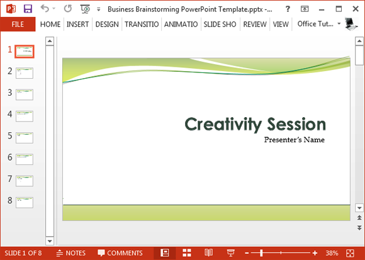Expand Customize Quick Access Toolbar dropdown
This screenshot has width=365, height=260.
point(99,9)
